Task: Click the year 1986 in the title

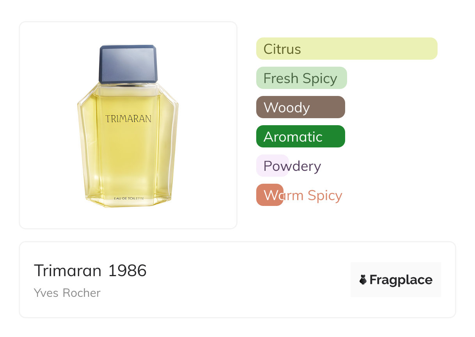Action: point(127,271)
